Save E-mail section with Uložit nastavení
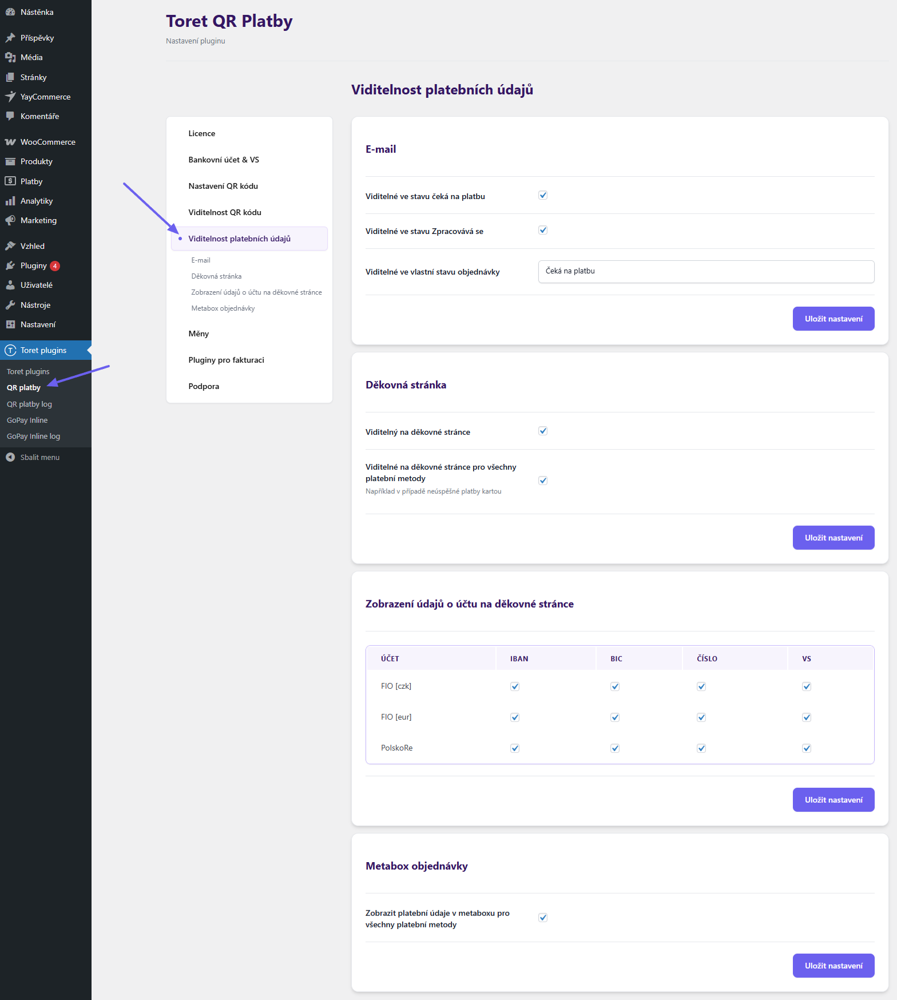897x1000 pixels. pos(833,319)
